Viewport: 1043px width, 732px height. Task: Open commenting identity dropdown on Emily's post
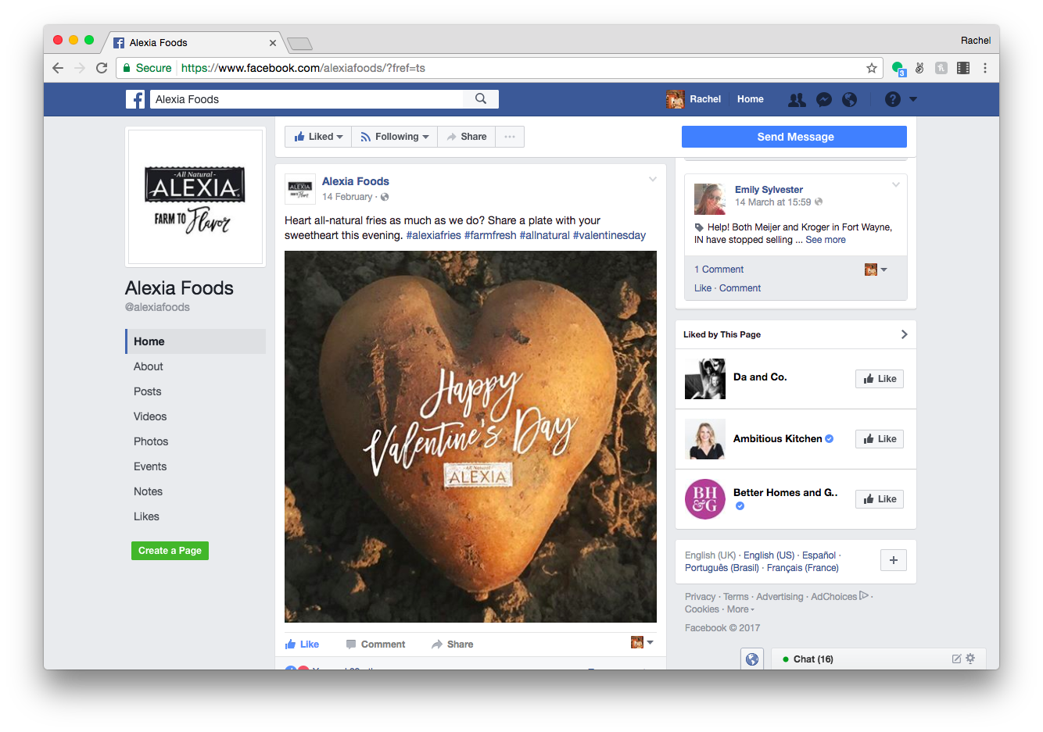coord(876,270)
